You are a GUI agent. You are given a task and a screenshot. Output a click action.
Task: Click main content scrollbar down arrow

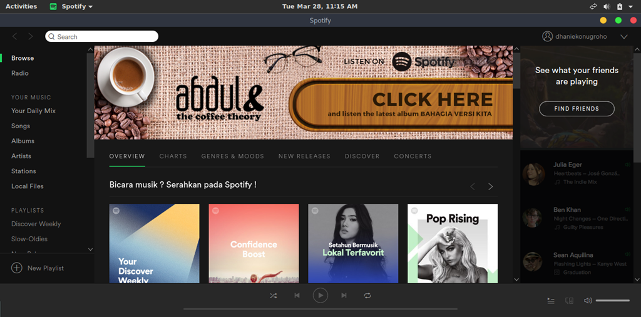click(516, 279)
